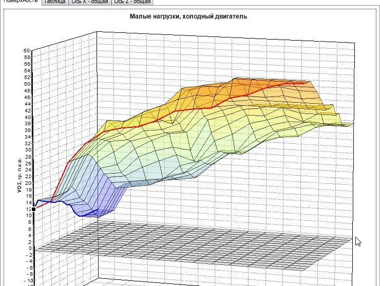The width and height of the screenshot is (380, 286).
Task: Click the 48 tick label on the vertical axis
Action: 26,90
